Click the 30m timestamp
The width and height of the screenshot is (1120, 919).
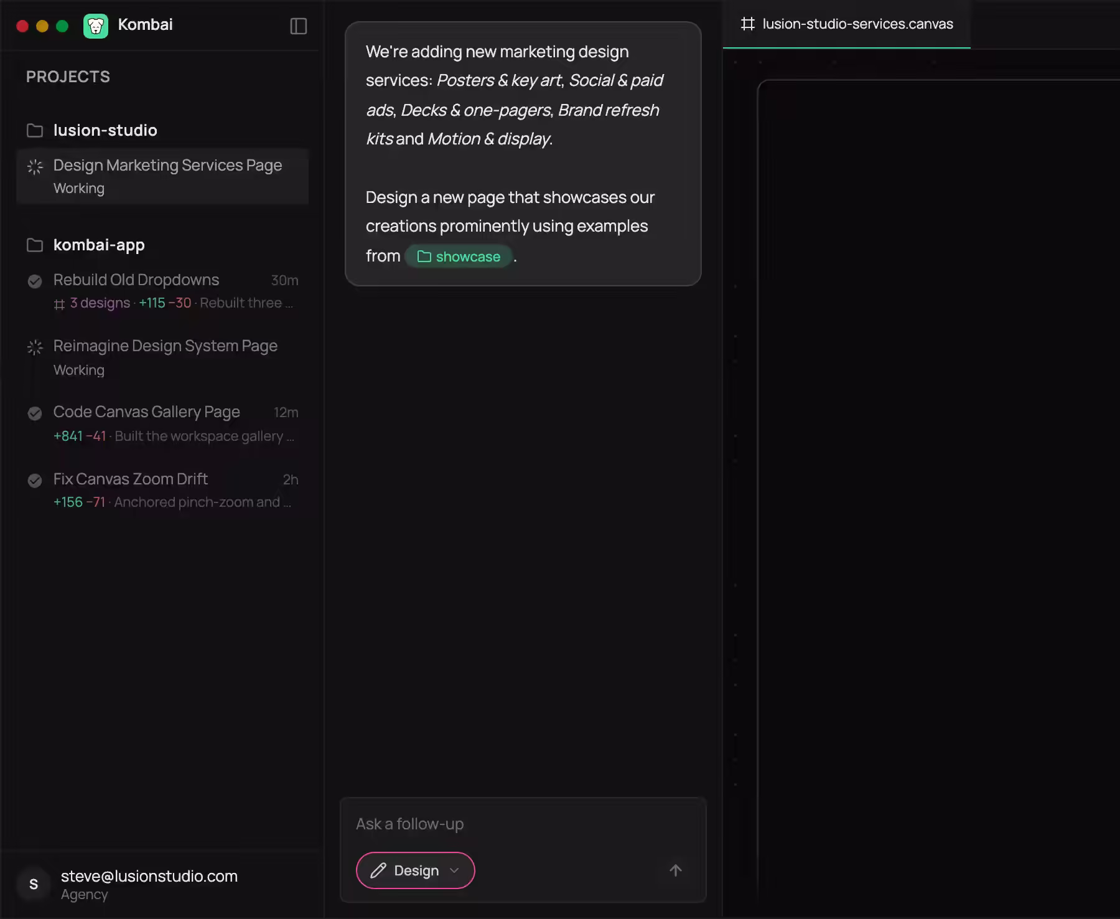(285, 281)
